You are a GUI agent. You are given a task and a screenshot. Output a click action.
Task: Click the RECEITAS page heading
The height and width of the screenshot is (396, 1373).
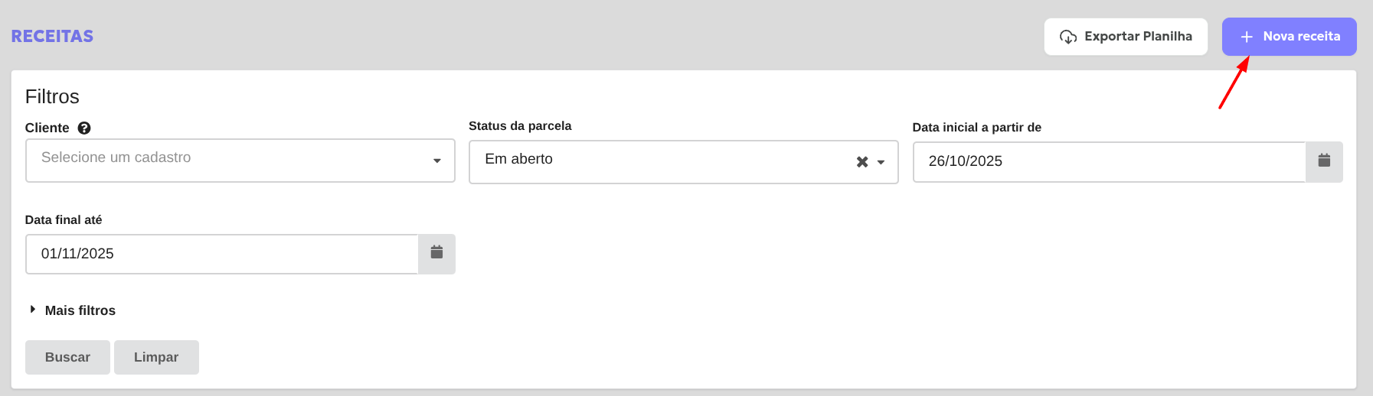(52, 37)
